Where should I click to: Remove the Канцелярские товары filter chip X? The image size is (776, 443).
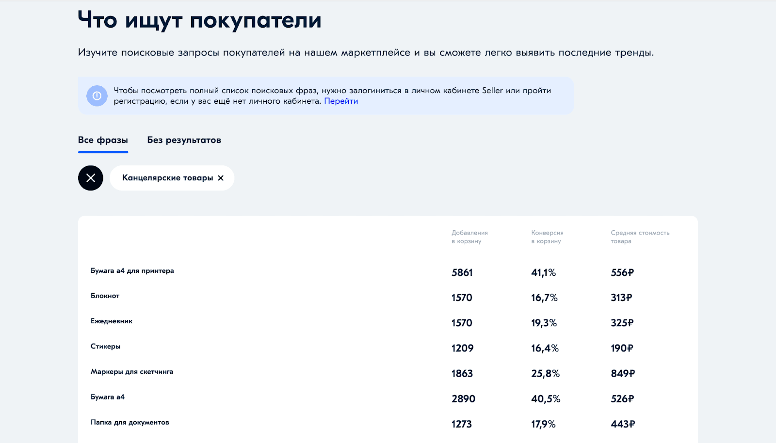point(221,178)
